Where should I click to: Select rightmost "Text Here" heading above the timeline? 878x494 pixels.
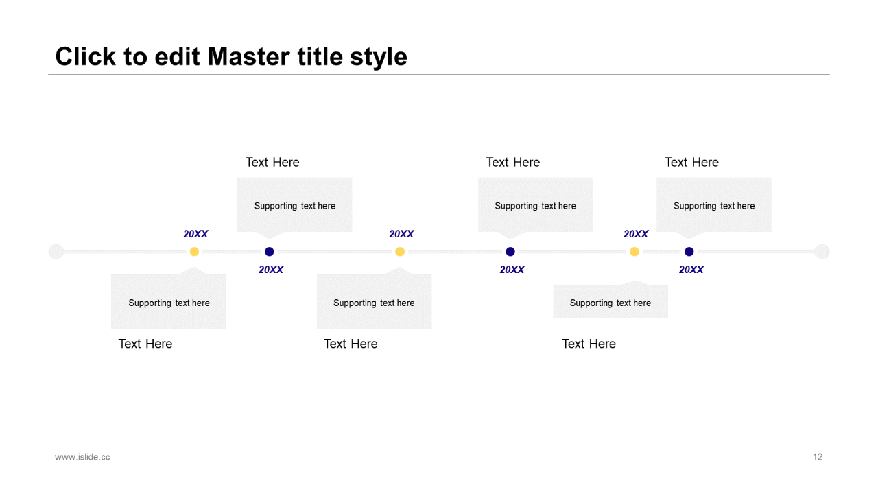pos(691,162)
